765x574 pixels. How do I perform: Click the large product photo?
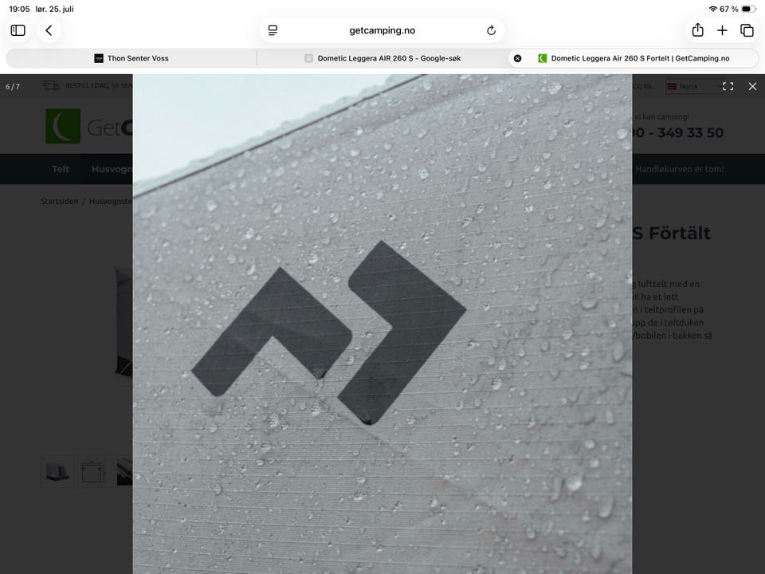(382, 324)
